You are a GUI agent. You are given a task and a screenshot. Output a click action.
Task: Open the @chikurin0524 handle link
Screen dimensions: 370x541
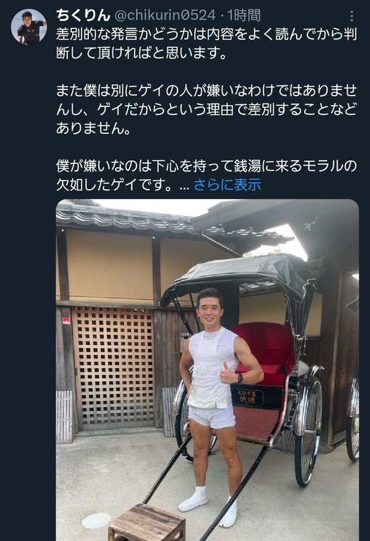165,15
